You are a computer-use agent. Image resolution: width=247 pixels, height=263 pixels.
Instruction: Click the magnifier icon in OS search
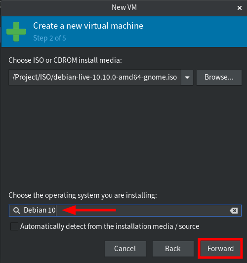pyautogui.click(x=17, y=210)
